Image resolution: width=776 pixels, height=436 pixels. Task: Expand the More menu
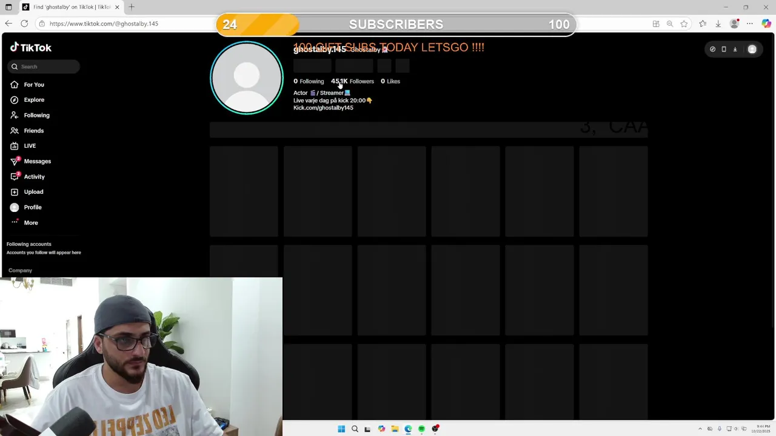click(x=31, y=223)
